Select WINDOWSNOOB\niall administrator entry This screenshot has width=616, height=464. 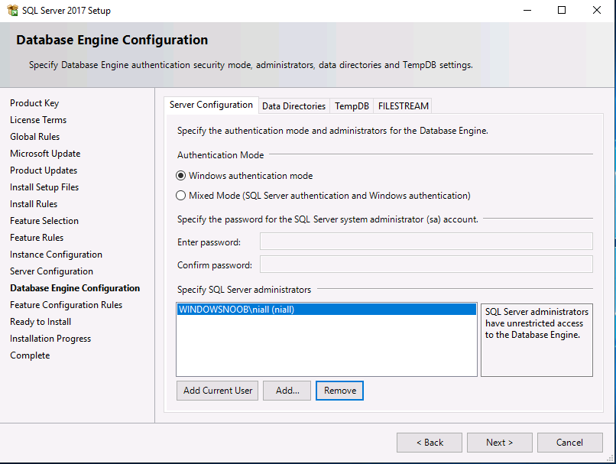pos(326,310)
